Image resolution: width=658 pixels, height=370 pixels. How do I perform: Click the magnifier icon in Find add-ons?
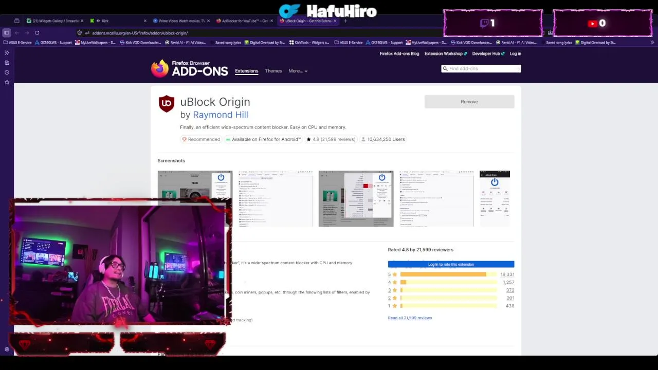click(445, 68)
